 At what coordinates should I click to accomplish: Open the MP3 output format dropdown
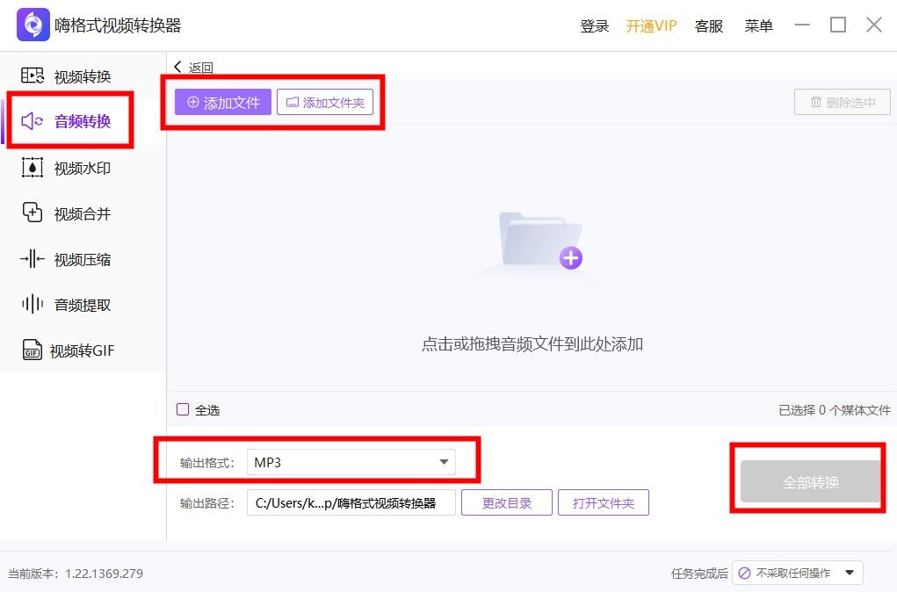[x=351, y=461]
